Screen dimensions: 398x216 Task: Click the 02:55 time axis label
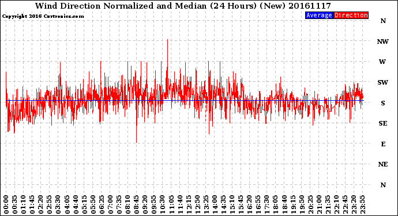[50, 204]
